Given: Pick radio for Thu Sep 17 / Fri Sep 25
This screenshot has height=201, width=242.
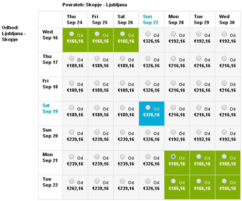Looking at the screenshot, I should pyautogui.click(x=97, y=58).
